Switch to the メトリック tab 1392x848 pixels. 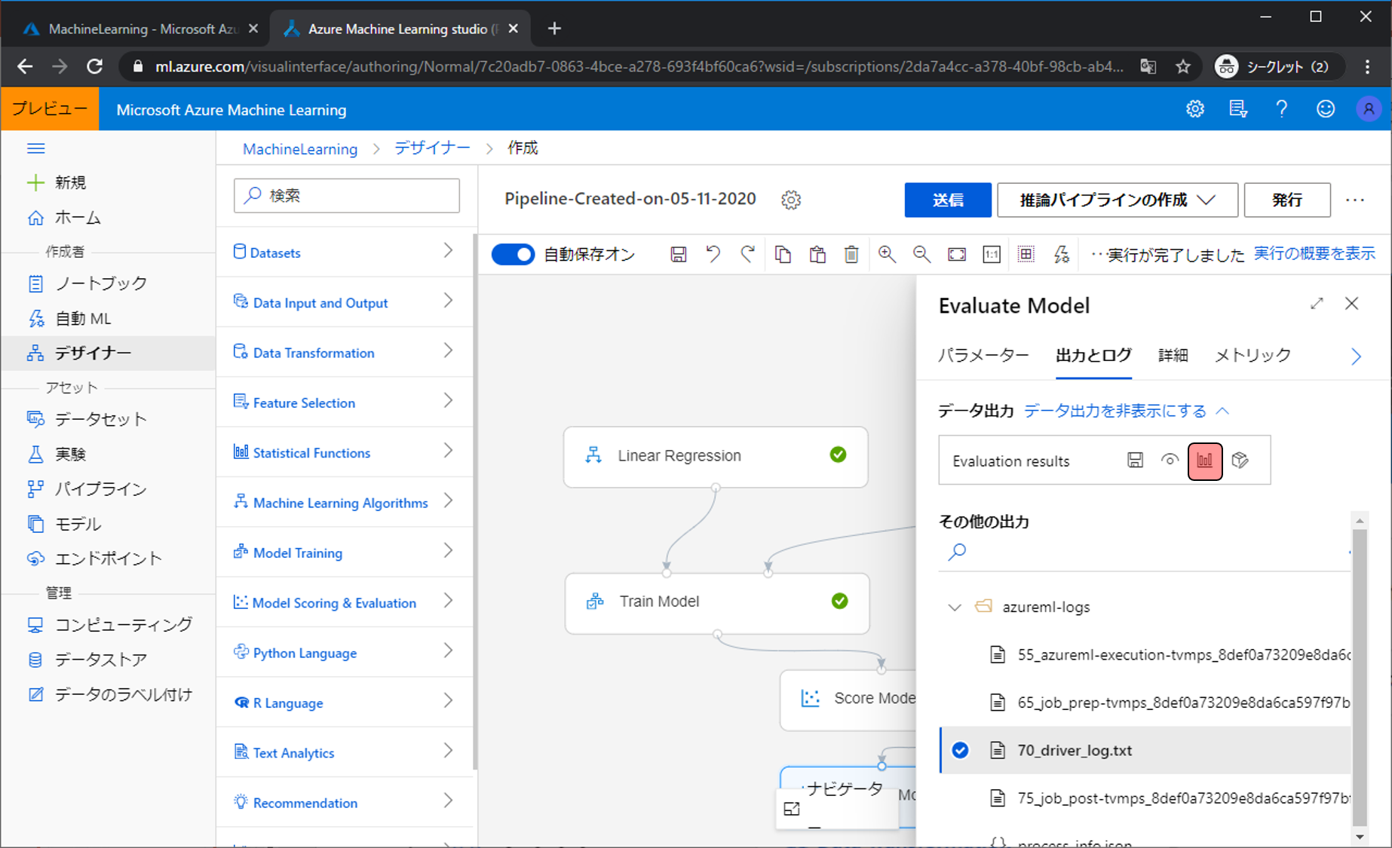click(1252, 355)
